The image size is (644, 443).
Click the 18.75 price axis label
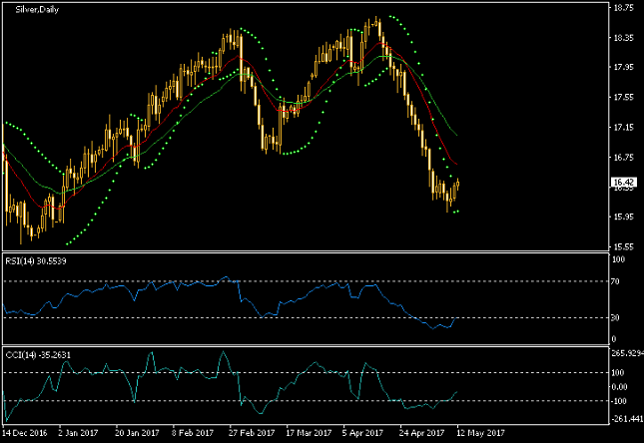tap(623, 7)
